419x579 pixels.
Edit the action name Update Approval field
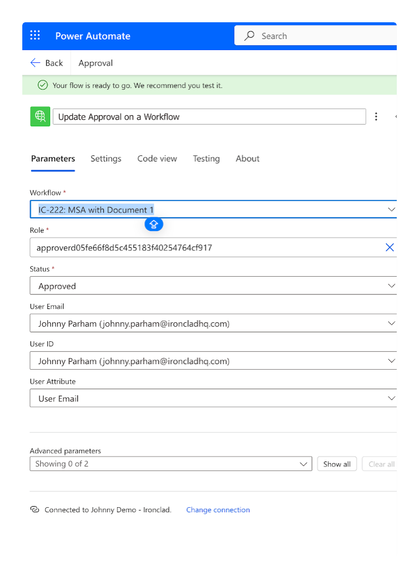209,117
